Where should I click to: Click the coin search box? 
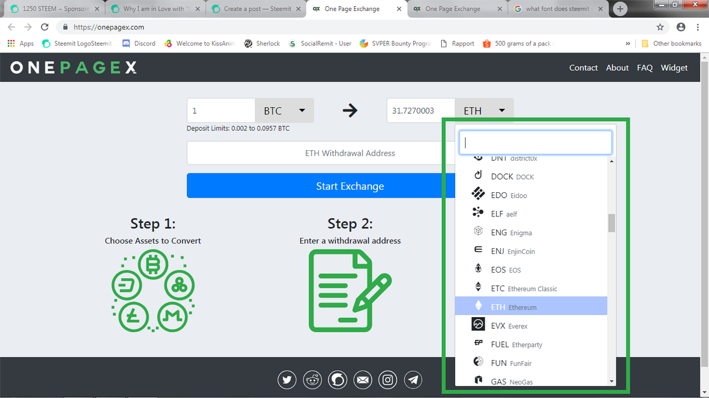tap(535, 143)
